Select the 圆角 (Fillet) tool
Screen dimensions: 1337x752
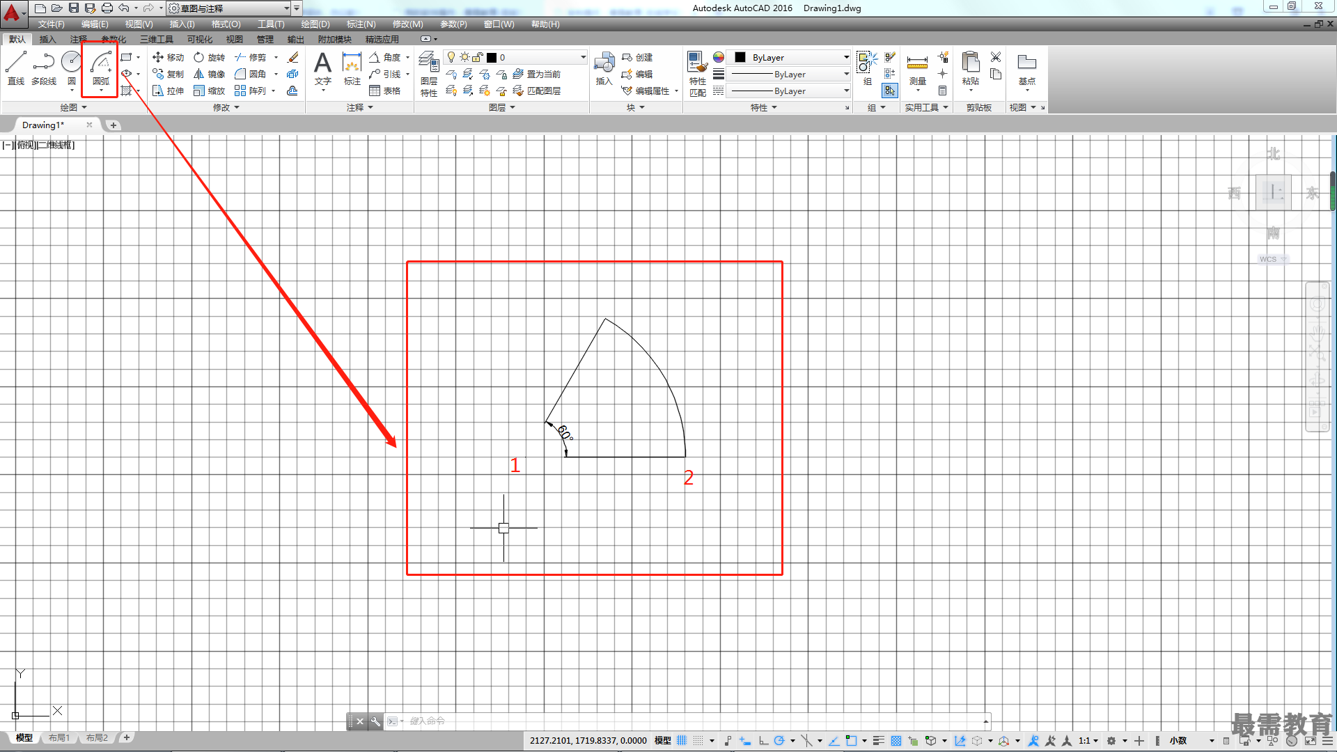click(251, 74)
